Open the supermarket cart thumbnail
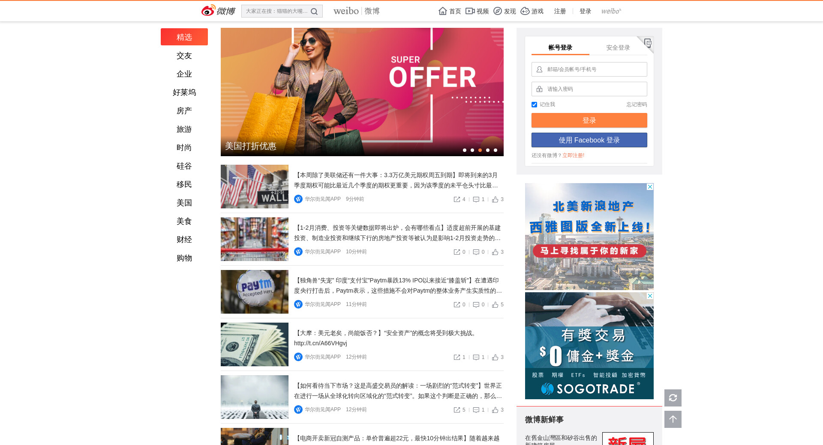The image size is (823, 445). coord(255,239)
